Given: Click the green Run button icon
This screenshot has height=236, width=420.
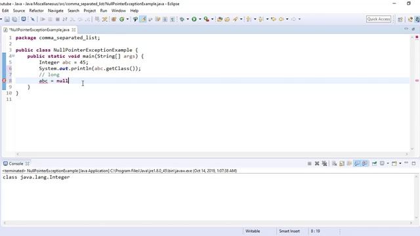Looking at the screenshot, I should (x=194, y=19).
